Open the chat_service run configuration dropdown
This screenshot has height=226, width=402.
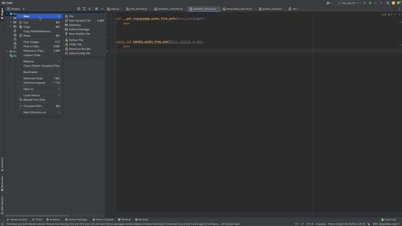pyautogui.click(x=348, y=3)
